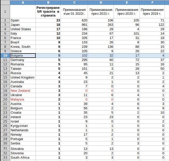This screenshot has height=161, width=169.
Task: Click the red Malaysia cell
Action: pos(23,99)
